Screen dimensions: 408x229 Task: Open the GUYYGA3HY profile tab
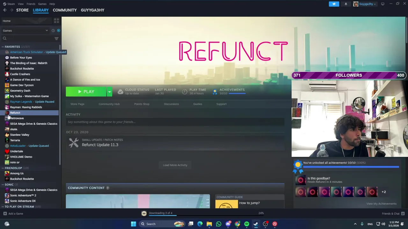tap(92, 10)
